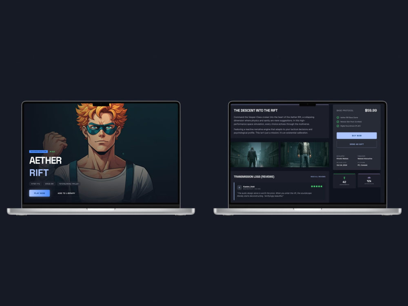The height and width of the screenshot is (306, 408).
Task: Select the Featured Selection badge
Action: coord(38,151)
